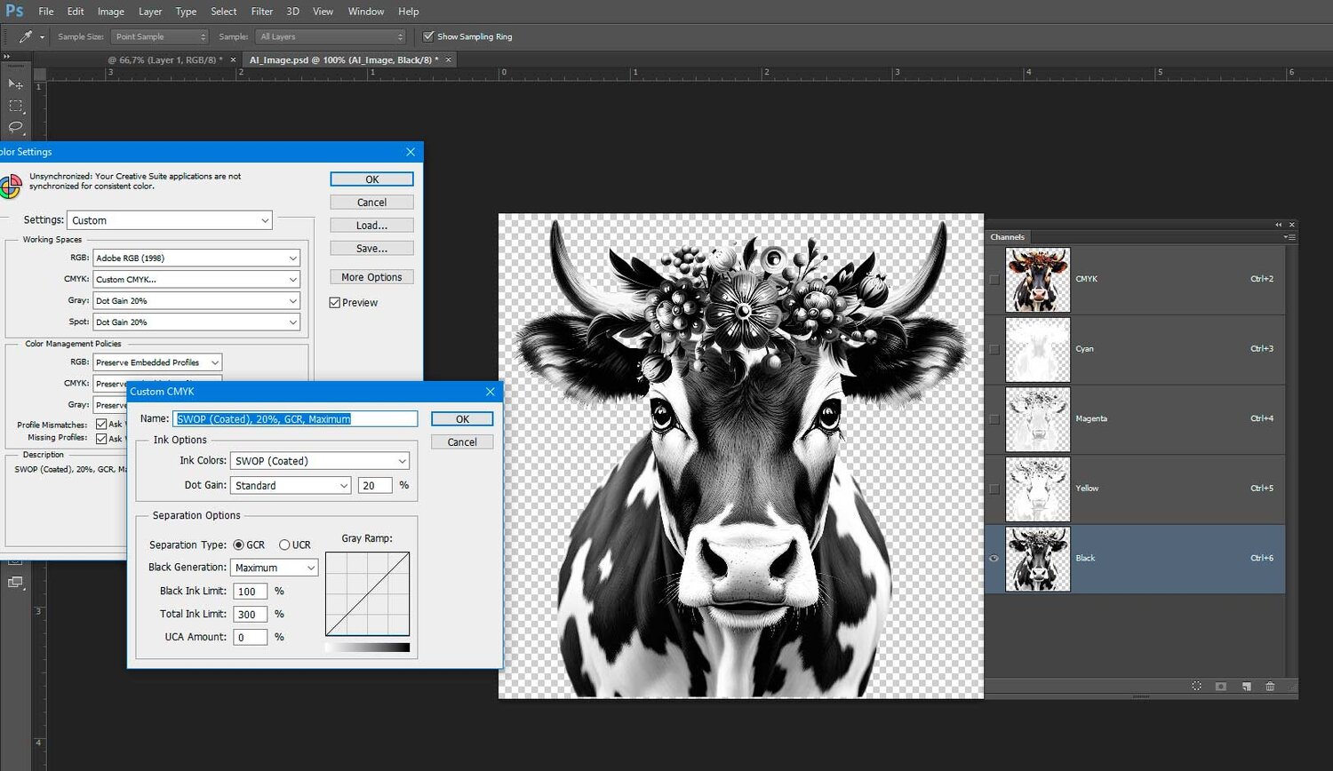The width and height of the screenshot is (1333, 771).
Task: Click OK in Custom CMYK dialog
Action: tap(462, 419)
